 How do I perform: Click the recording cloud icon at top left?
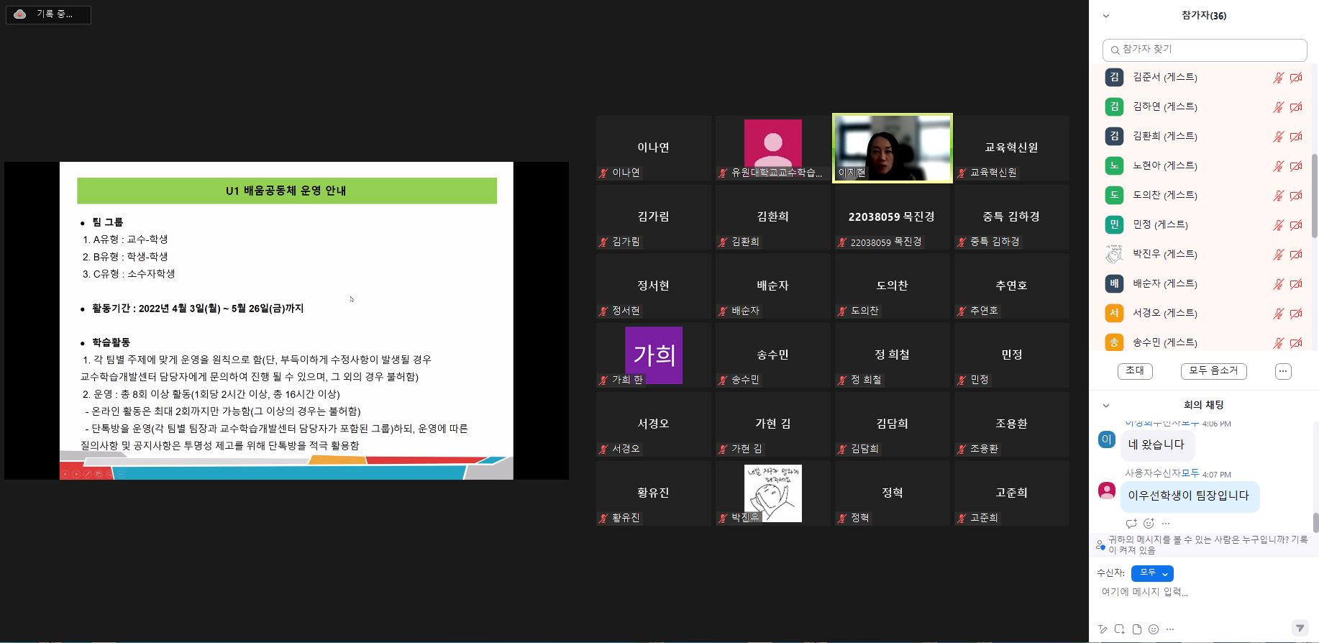pos(20,14)
